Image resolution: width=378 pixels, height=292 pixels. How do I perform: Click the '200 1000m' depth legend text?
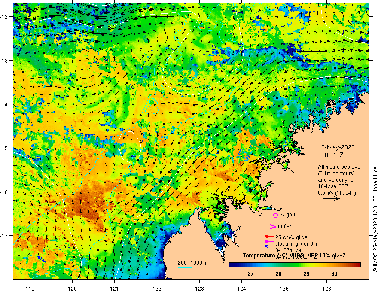(x=192, y=263)
